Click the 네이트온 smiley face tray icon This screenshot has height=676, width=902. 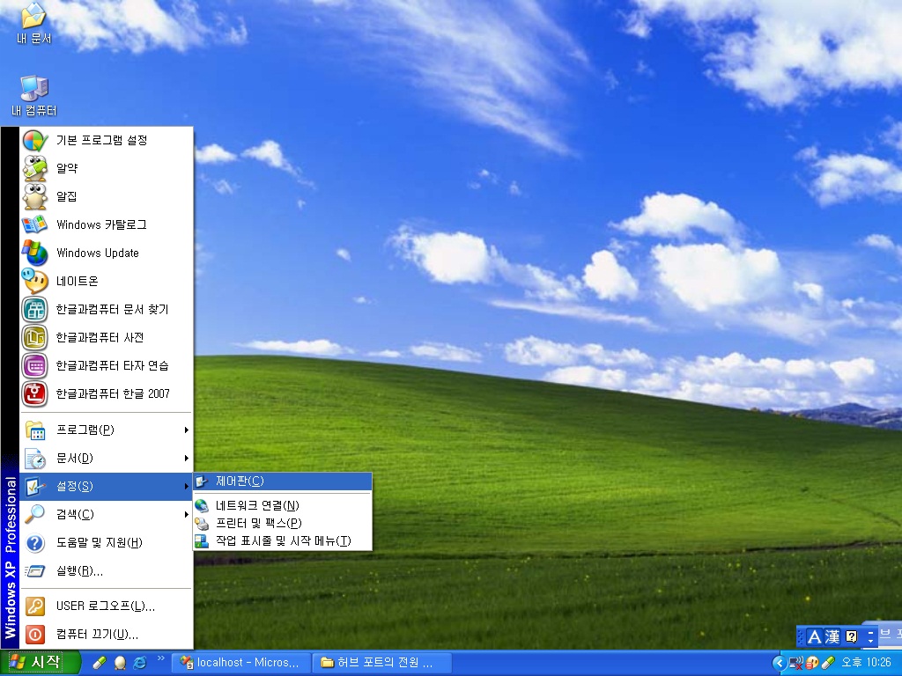pos(812,664)
